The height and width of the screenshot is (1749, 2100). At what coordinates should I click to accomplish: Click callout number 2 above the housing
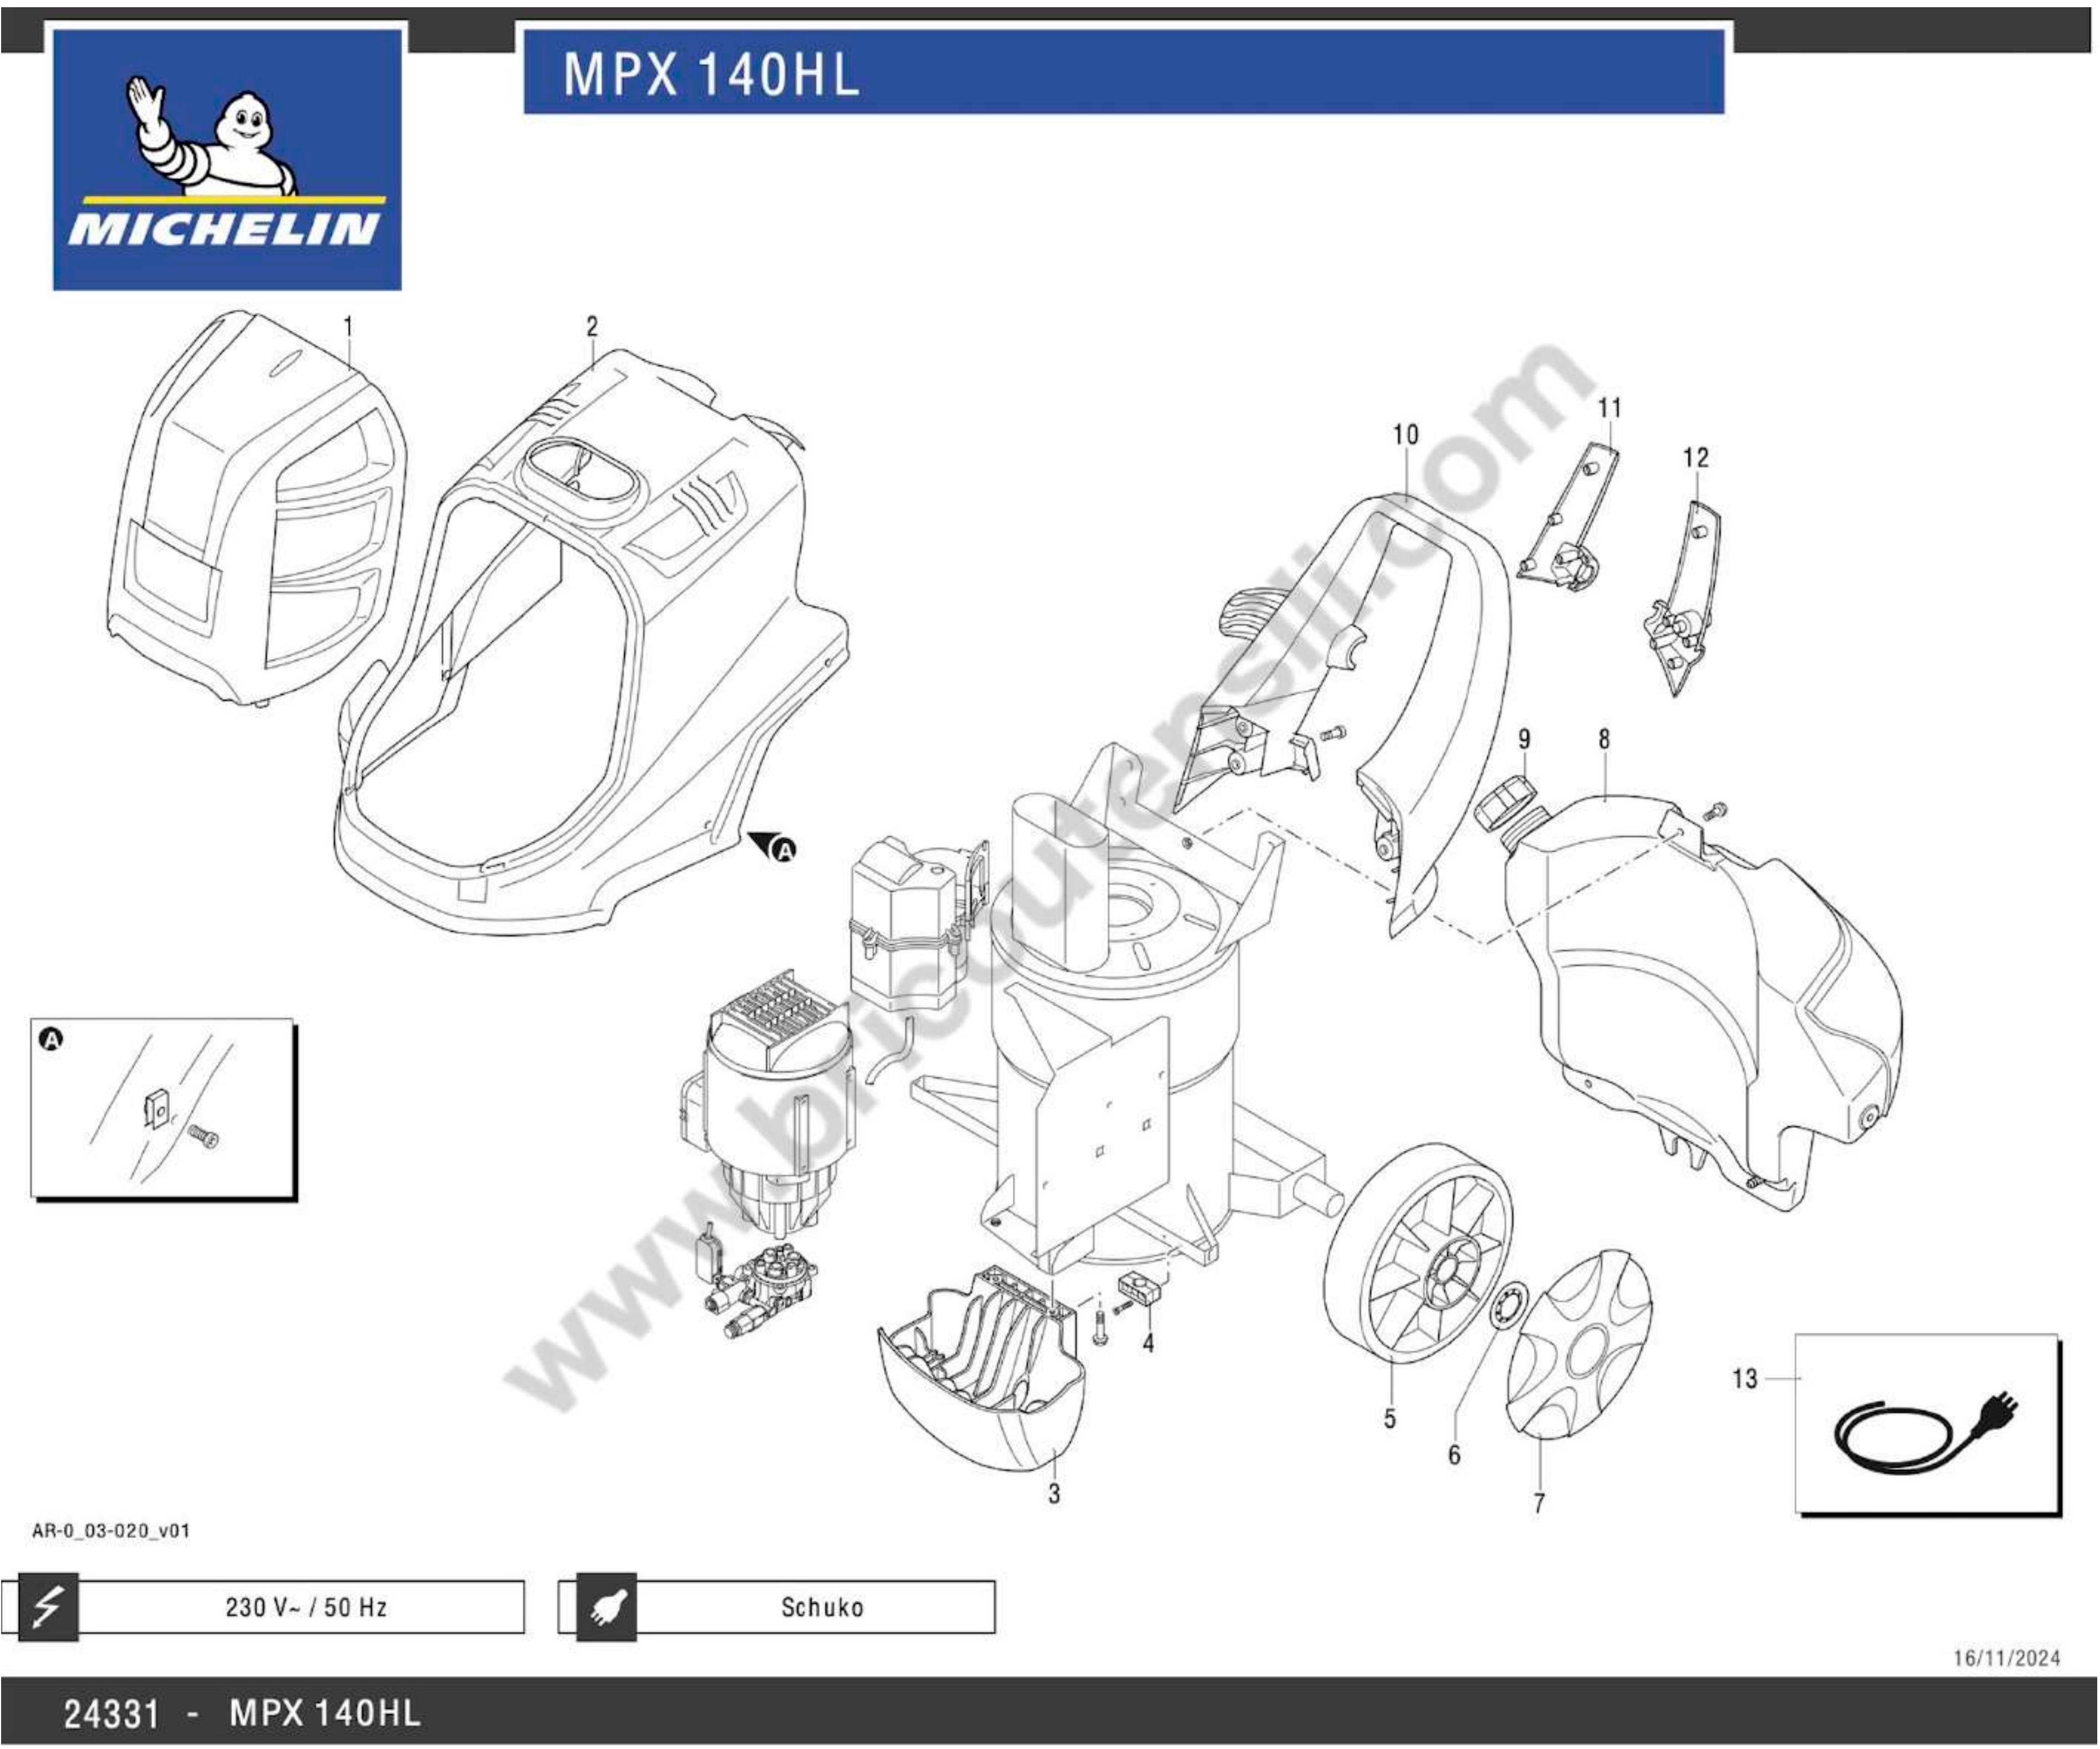point(592,327)
